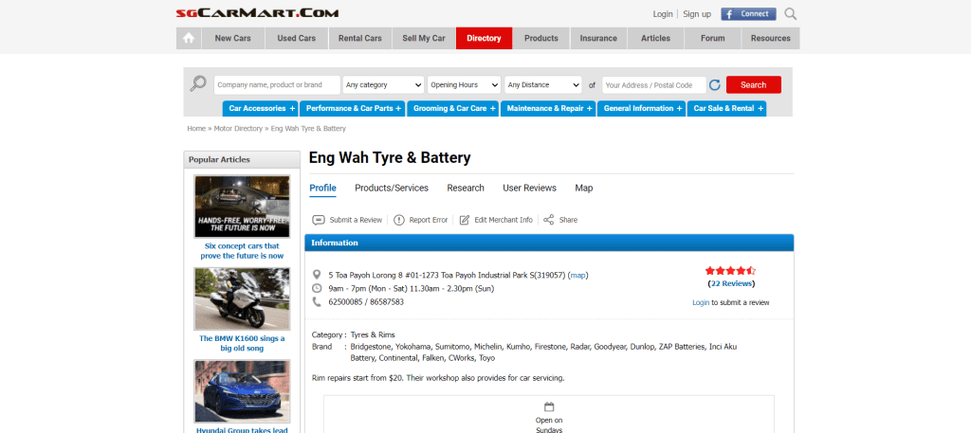
Task: Switch to the Profile tab
Action: tap(322, 188)
